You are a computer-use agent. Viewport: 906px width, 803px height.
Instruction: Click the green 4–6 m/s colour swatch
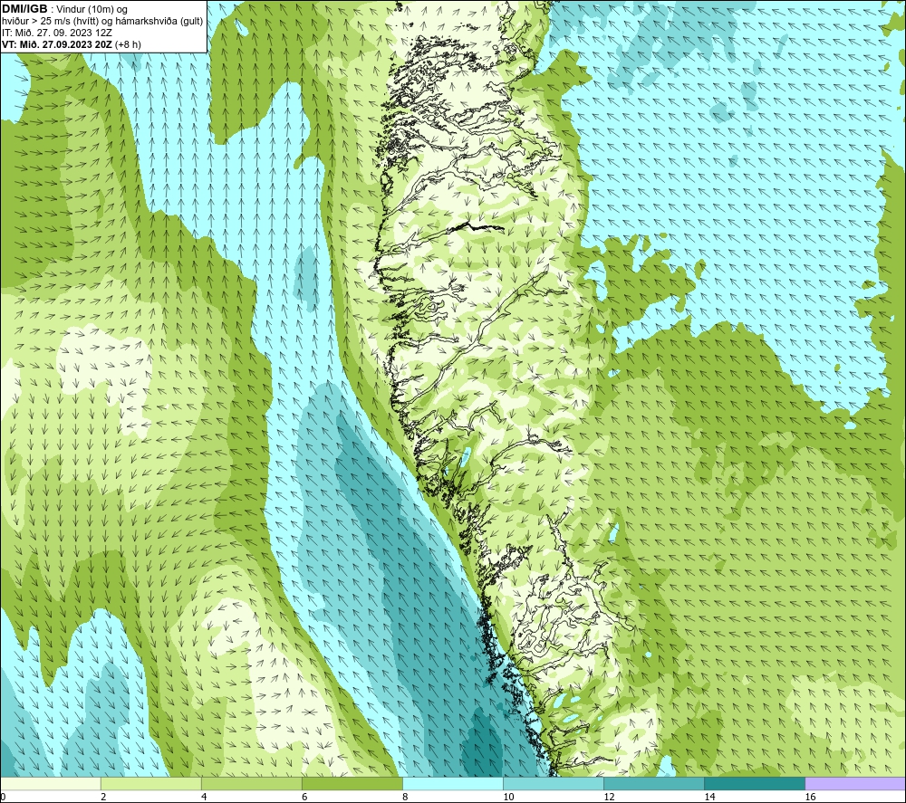pyautogui.click(x=251, y=783)
